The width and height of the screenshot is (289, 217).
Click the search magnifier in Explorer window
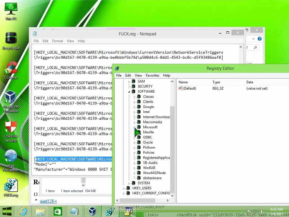[255, 47]
